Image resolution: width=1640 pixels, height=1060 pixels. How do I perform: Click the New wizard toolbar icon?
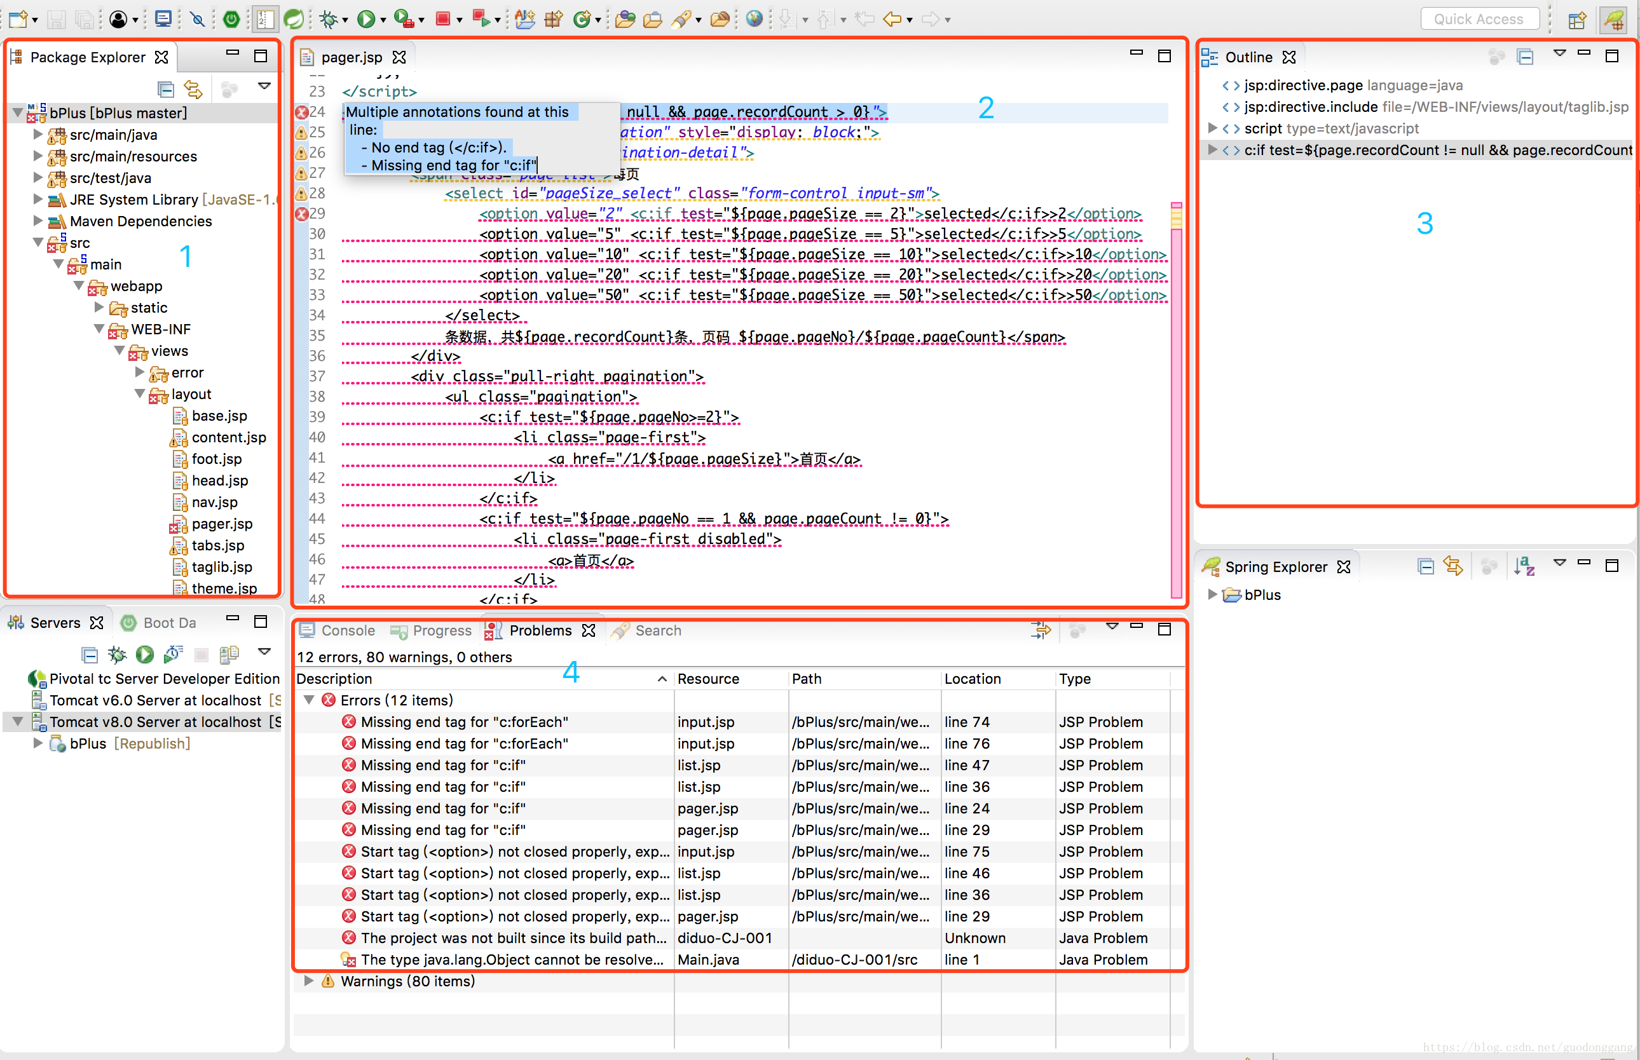tap(18, 18)
